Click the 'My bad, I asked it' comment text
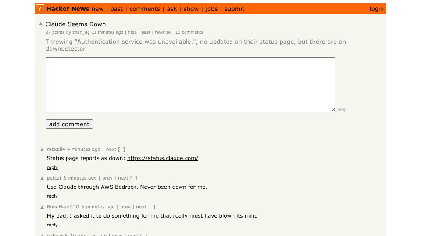The image size is (421, 236). pos(152,216)
